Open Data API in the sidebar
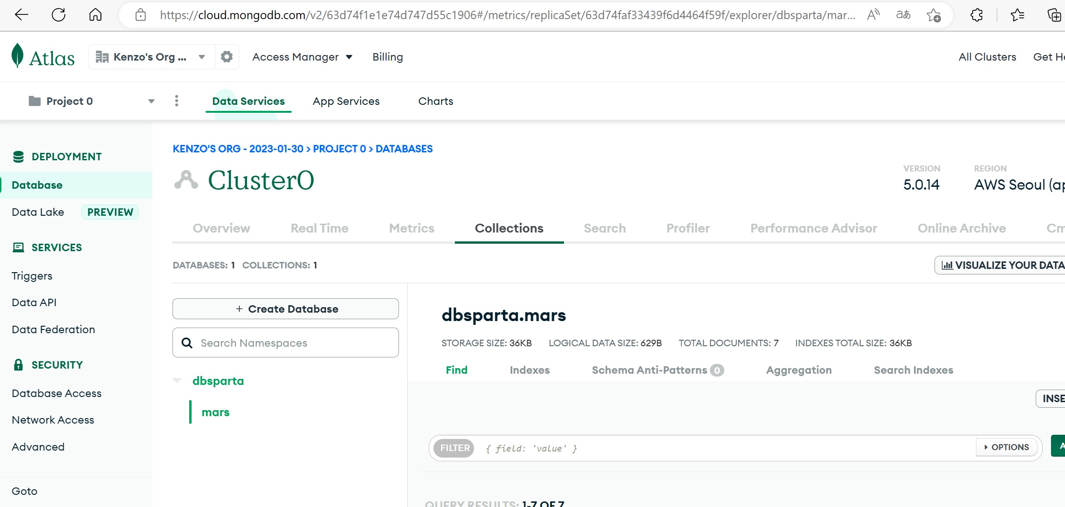Screen dimensions: 1065x507 (x=34, y=302)
